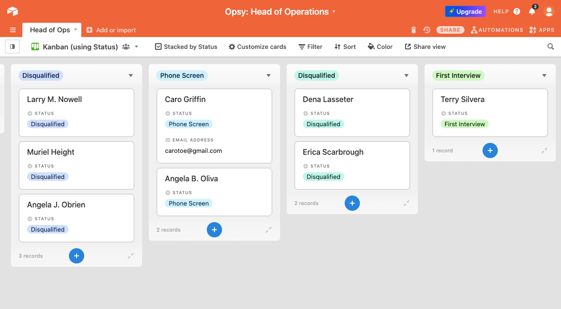Collapse green Disqualified stack beside 2 records
This screenshot has width=561, height=309.
tap(406, 203)
